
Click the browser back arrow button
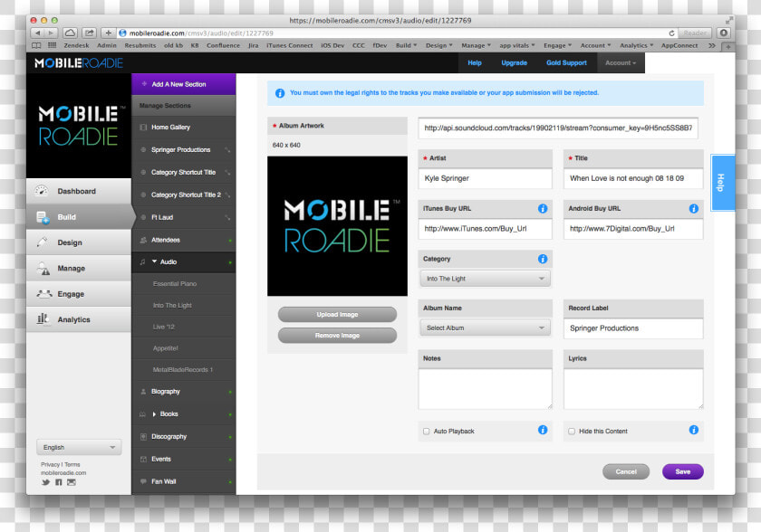point(37,33)
